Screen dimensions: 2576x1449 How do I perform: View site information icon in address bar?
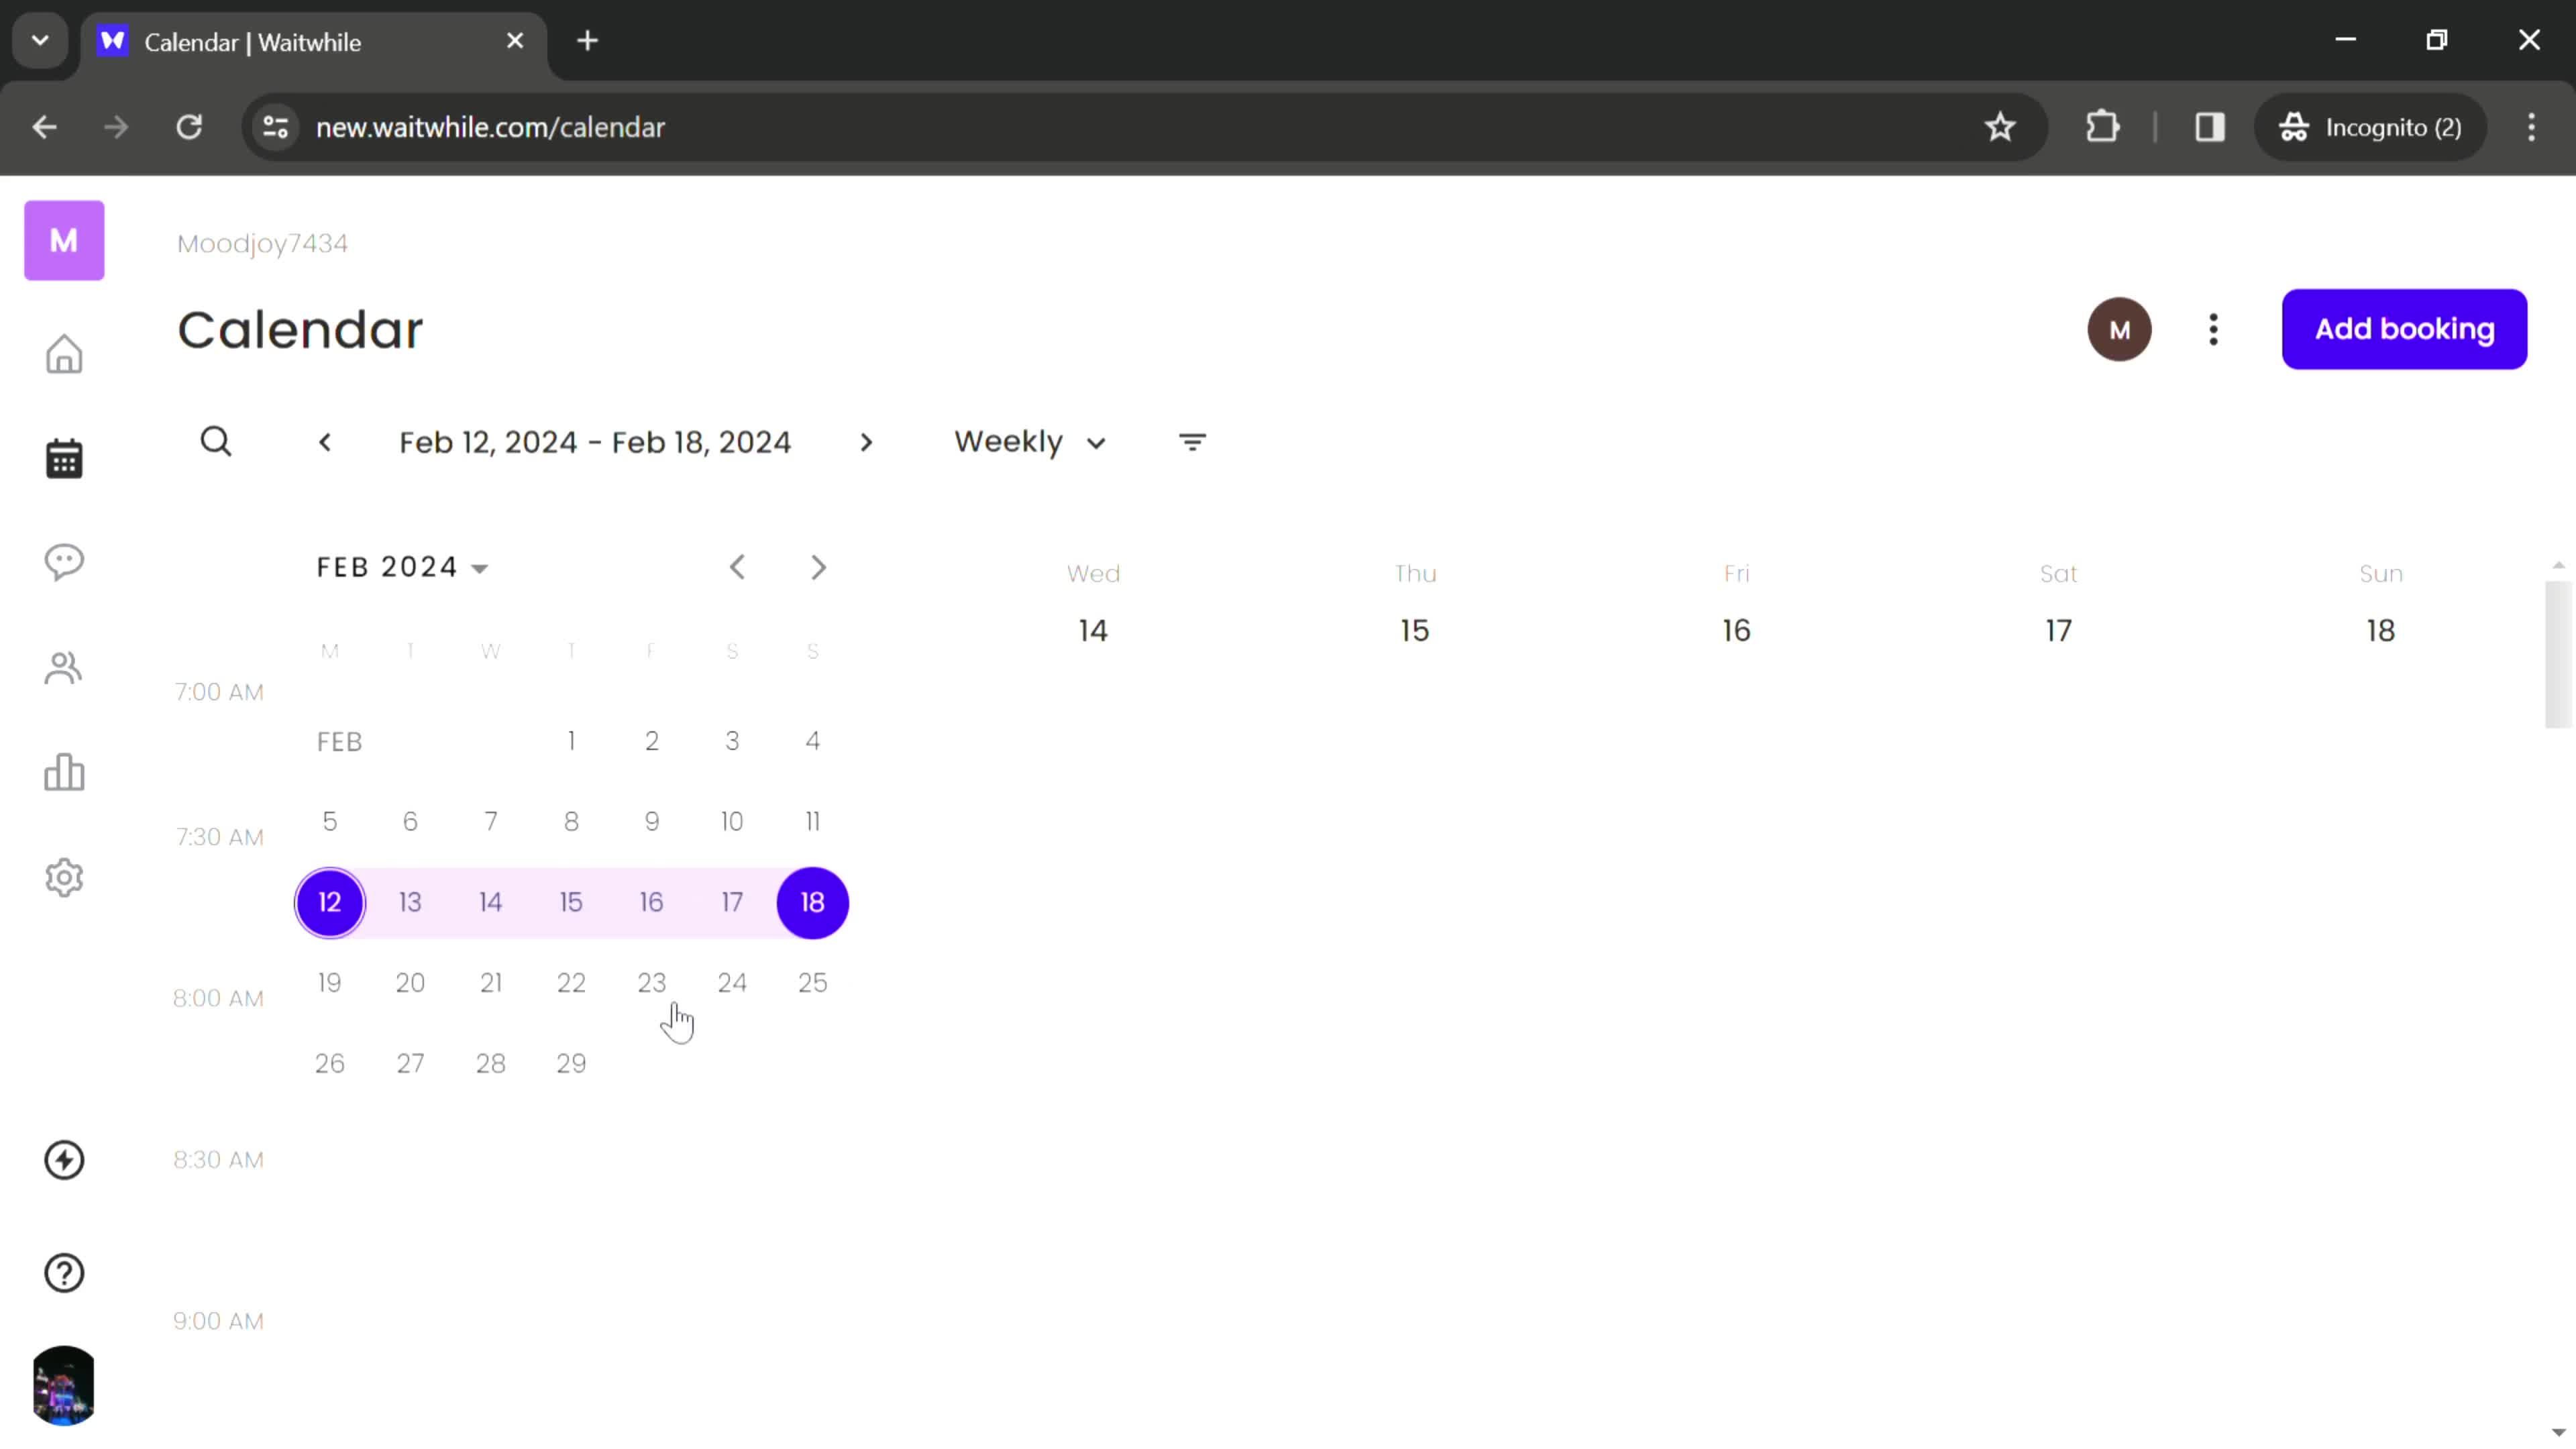click(x=275, y=127)
